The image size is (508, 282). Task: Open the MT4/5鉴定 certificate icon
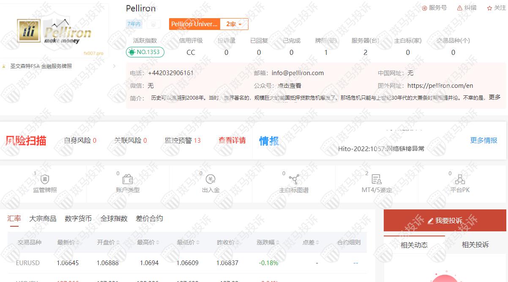pyautogui.click(x=377, y=179)
